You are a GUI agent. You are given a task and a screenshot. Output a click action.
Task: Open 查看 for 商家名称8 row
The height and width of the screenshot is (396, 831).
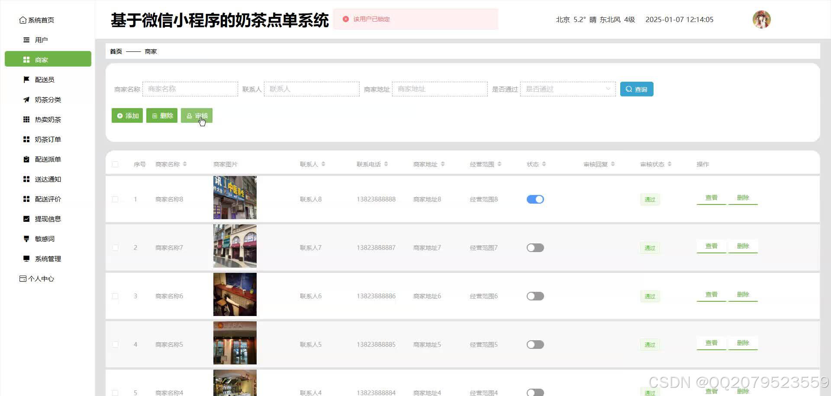(x=711, y=198)
